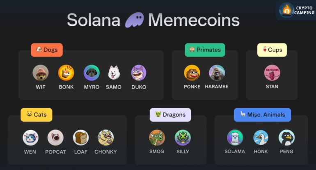
Task: Click the SMOG dragon icon
Action: click(x=157, y=138)
